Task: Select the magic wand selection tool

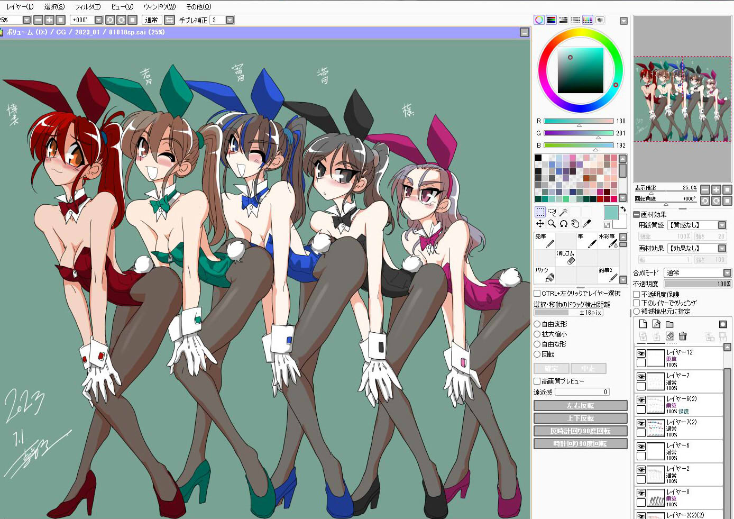Action: (564, 212)
